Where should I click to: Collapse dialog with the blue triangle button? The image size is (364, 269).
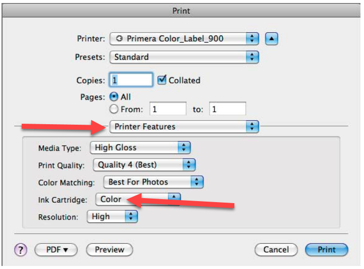[271, 39]
